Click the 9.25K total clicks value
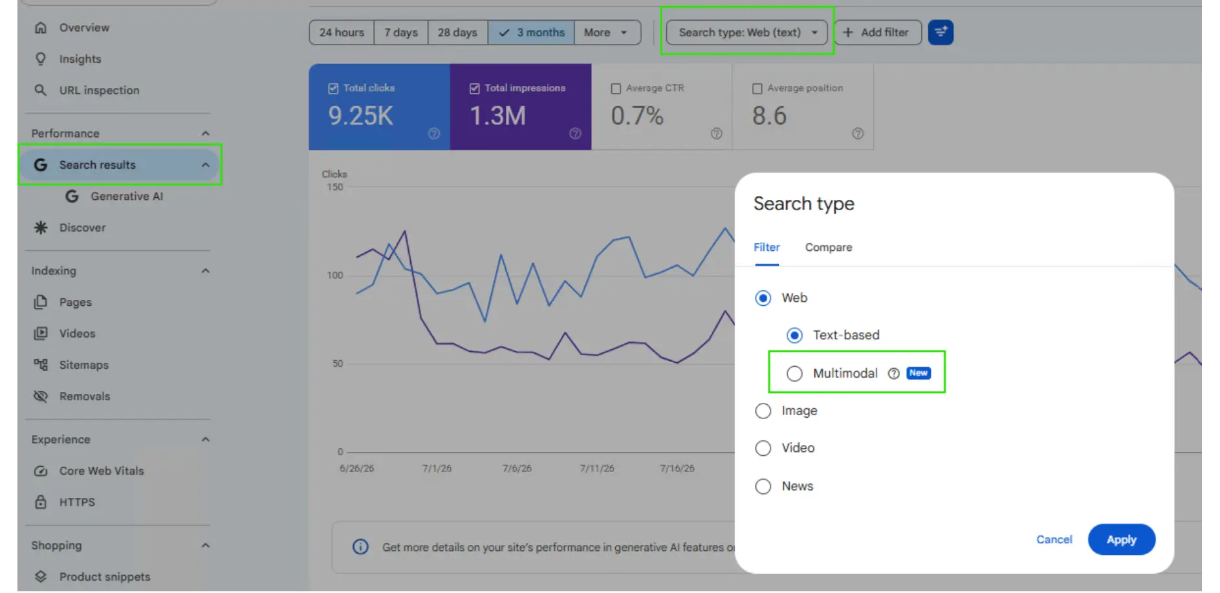The width and height of the screenshot is (1220, 593). click(360, 116)
